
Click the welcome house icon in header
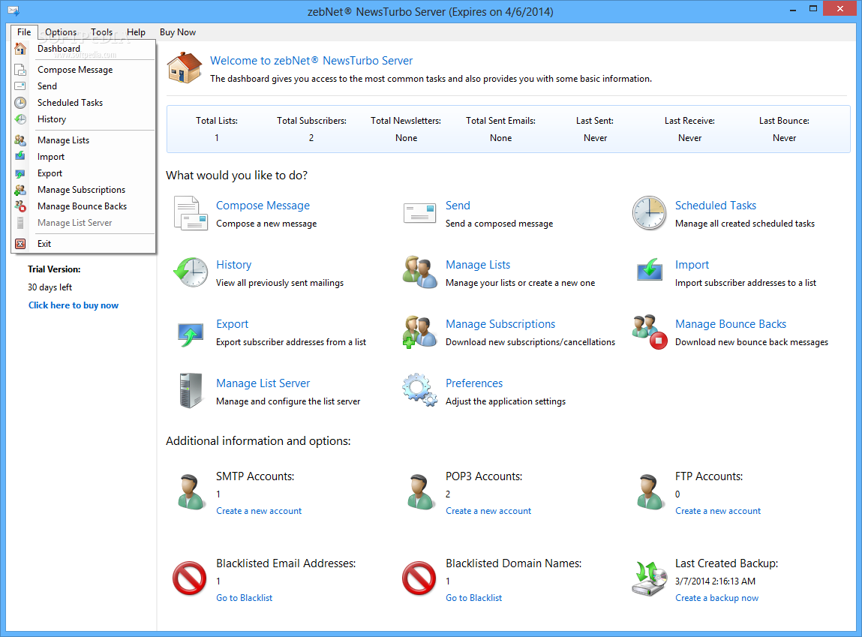(185, 68)
